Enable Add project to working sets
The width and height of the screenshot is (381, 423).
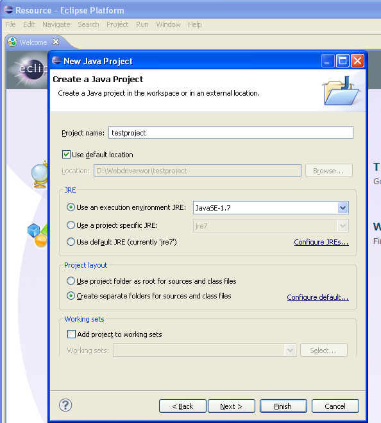[71, 334]
